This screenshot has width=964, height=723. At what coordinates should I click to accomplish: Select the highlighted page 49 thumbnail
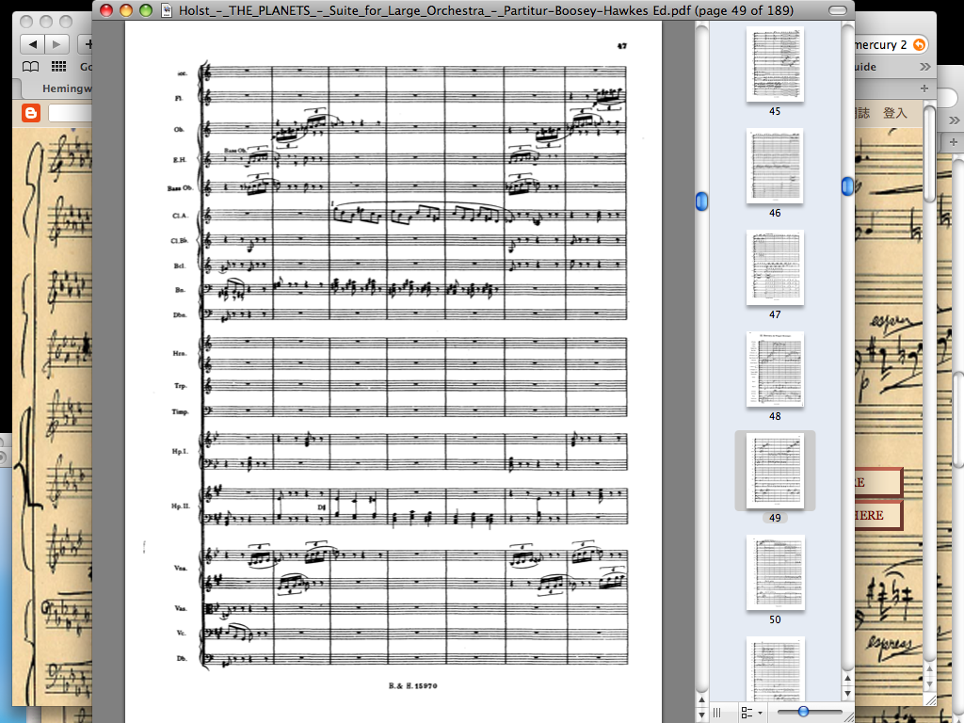tap(775, 471)
